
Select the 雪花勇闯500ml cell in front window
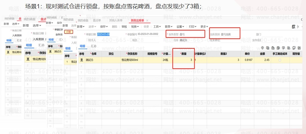132,60
